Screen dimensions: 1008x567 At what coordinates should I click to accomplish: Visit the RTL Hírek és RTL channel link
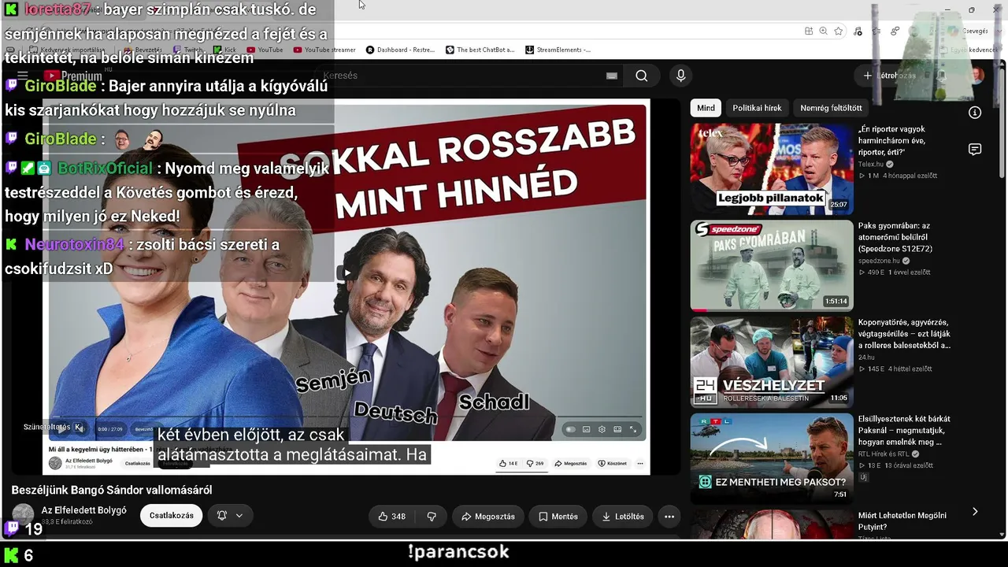tap(884, 454)
